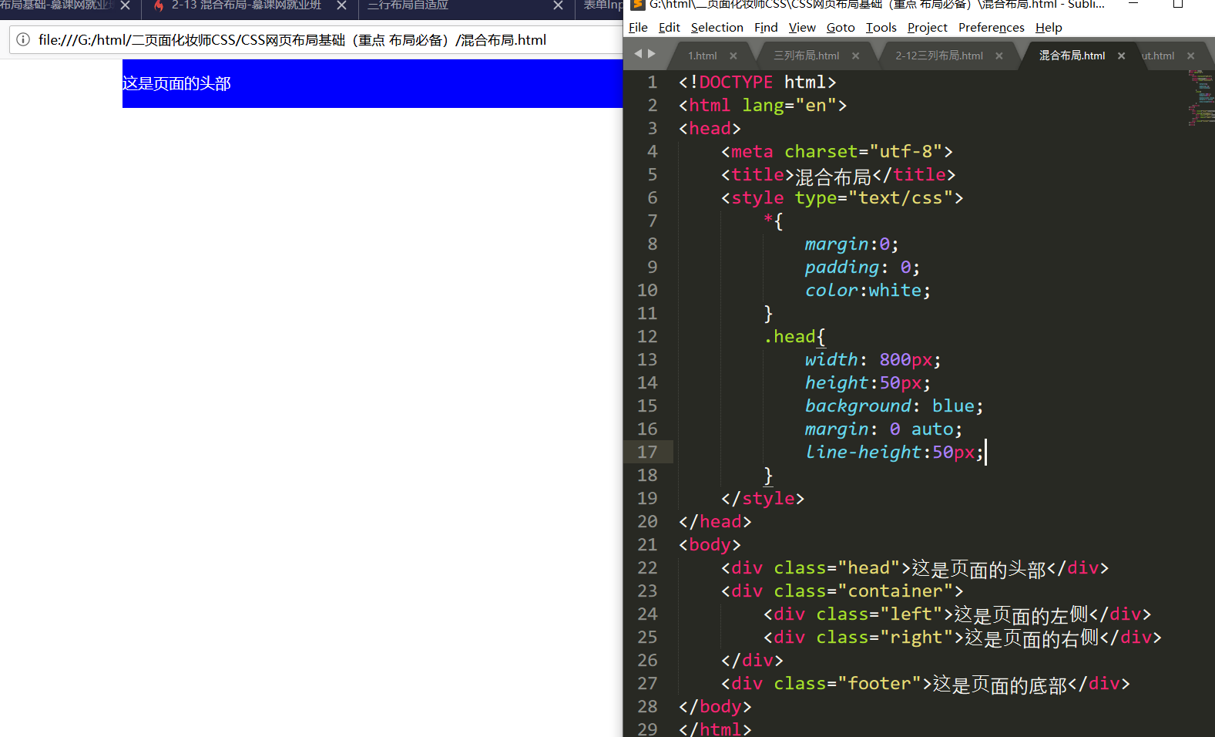The image size is (1215, 737).
Task: Click line number 17 in the gutter
Action: 647,453
